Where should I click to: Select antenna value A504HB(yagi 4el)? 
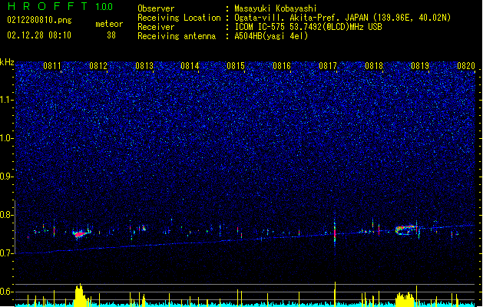tap(271, 36)
